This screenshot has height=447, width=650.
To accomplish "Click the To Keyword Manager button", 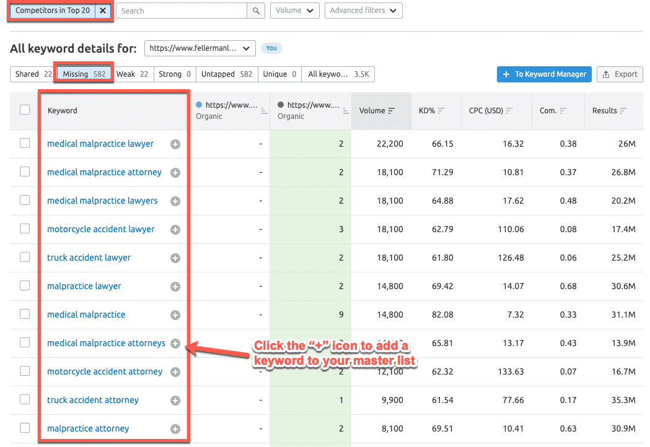I will pos(544,74).
